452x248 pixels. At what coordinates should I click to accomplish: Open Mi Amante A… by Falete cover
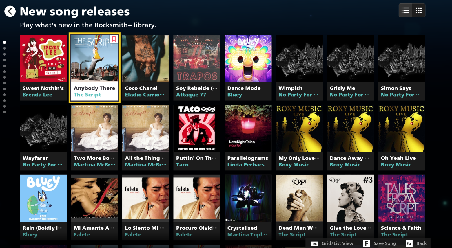[x=94, y=198]
